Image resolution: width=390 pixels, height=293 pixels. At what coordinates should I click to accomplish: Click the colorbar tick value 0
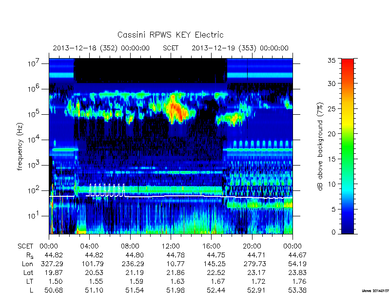click(333, 232)
